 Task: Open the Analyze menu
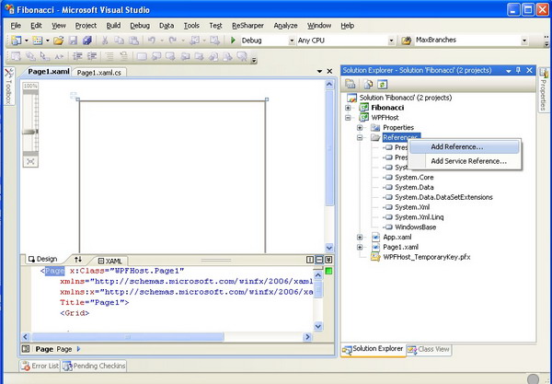285,26
